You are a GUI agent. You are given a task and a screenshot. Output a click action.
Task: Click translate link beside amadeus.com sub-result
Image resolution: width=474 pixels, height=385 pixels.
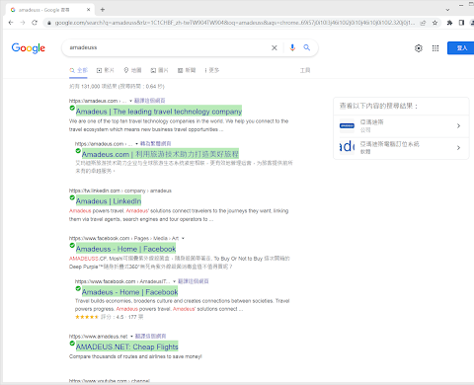[156, 143]
